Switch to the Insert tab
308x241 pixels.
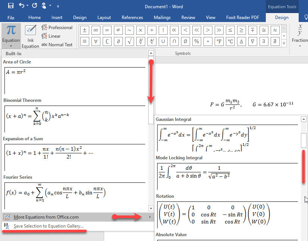[57, 18]
